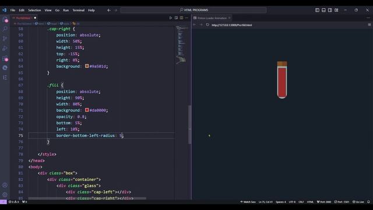Click the notifications bell in status bar

tap(368, 202)
